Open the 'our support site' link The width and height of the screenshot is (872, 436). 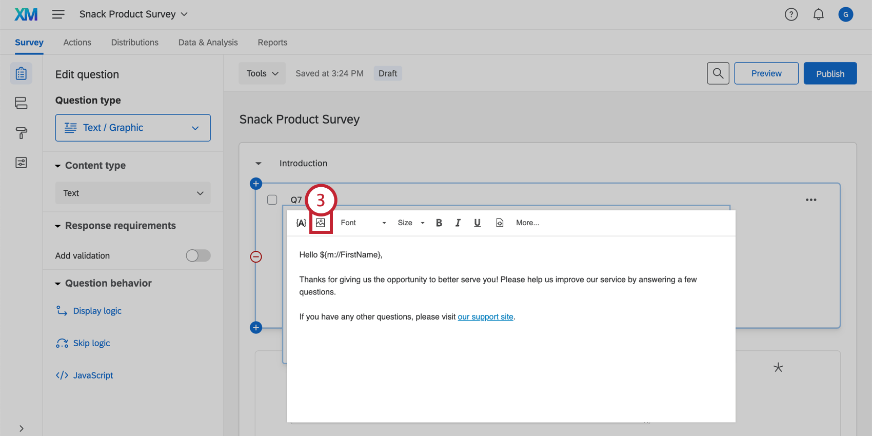coord(485,317)
